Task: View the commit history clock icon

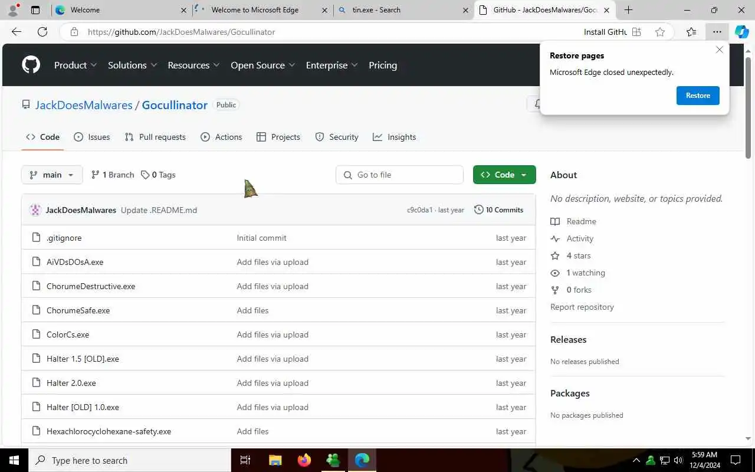Action: (x=479, y=209)
